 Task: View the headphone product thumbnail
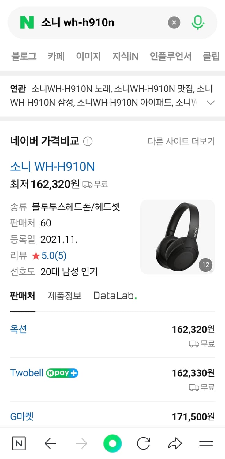(178, 237)
